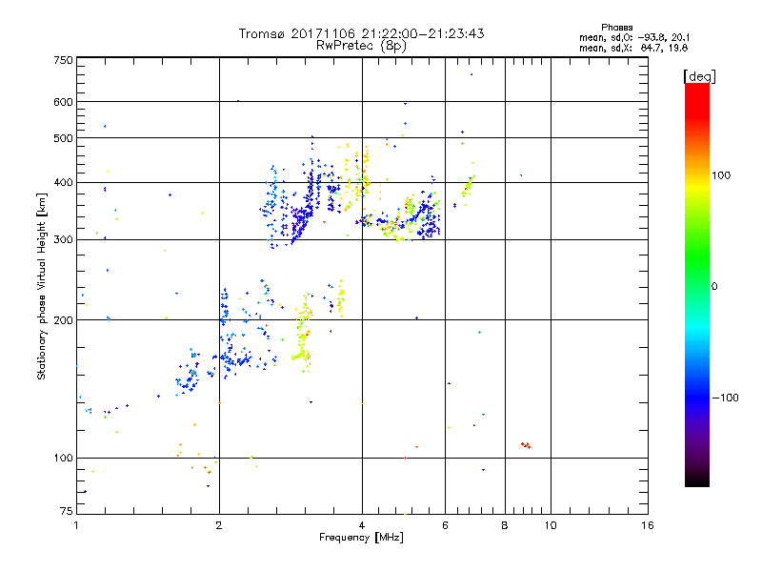Image resolution: width=762 pixels, height=572 pixels.
Task: Click the x-axis tick label '4'
Action: (362, 525)
